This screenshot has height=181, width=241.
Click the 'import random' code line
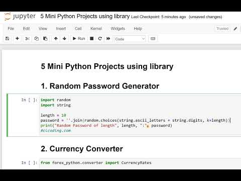pos(56,100)
